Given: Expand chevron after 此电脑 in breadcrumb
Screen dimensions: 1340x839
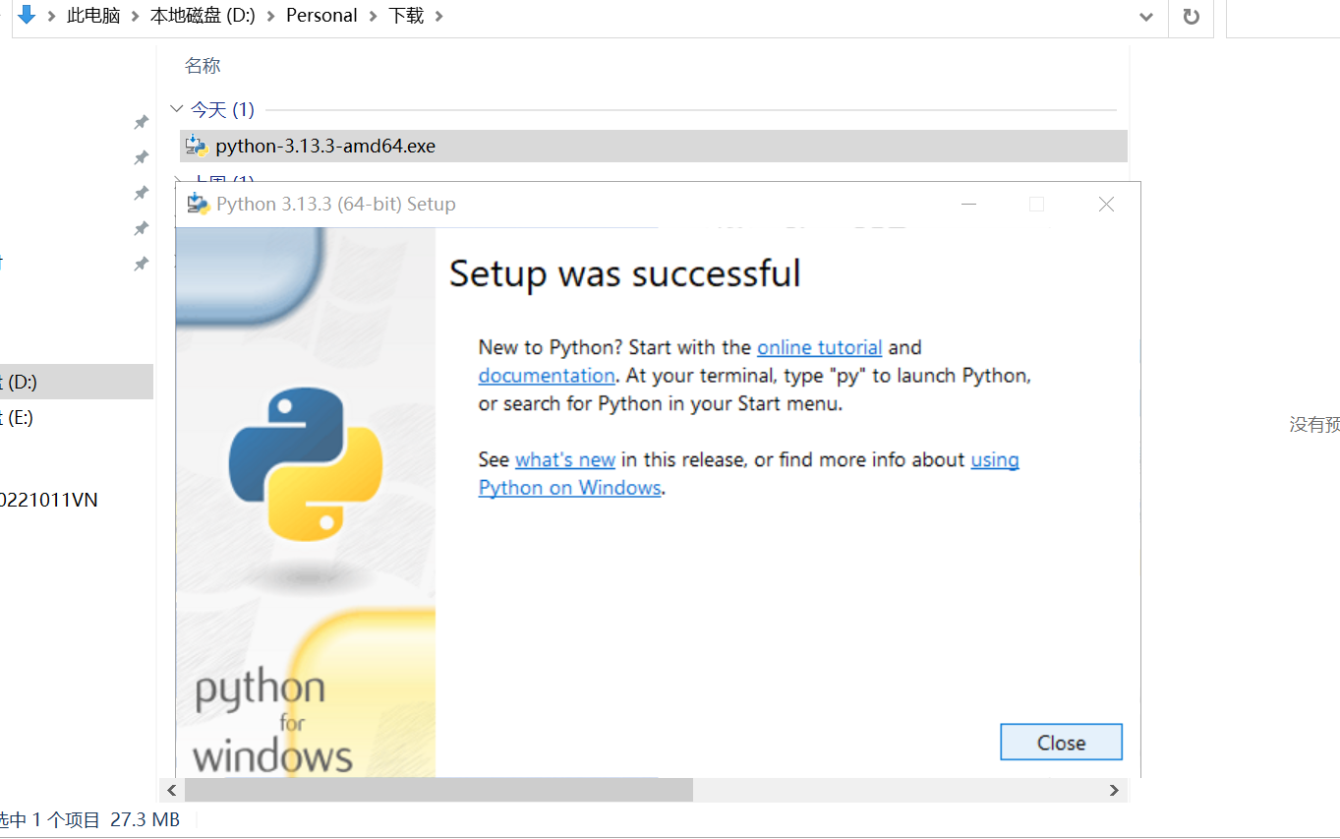Looking at the screenshot, I should click(135, 16).
